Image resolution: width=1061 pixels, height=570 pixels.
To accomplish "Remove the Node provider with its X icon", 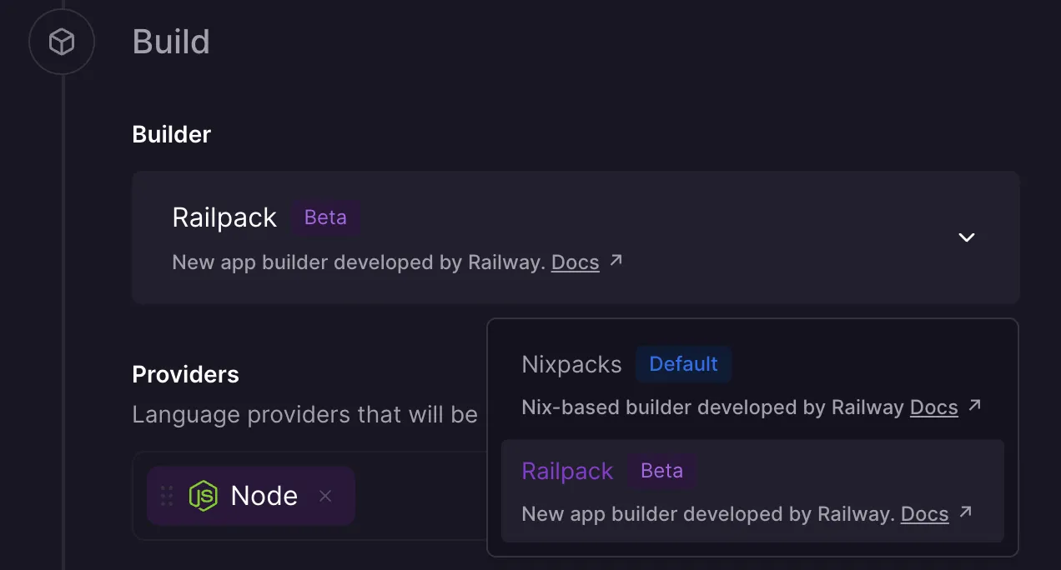I will pyautogui.click(x=325, y=496).
